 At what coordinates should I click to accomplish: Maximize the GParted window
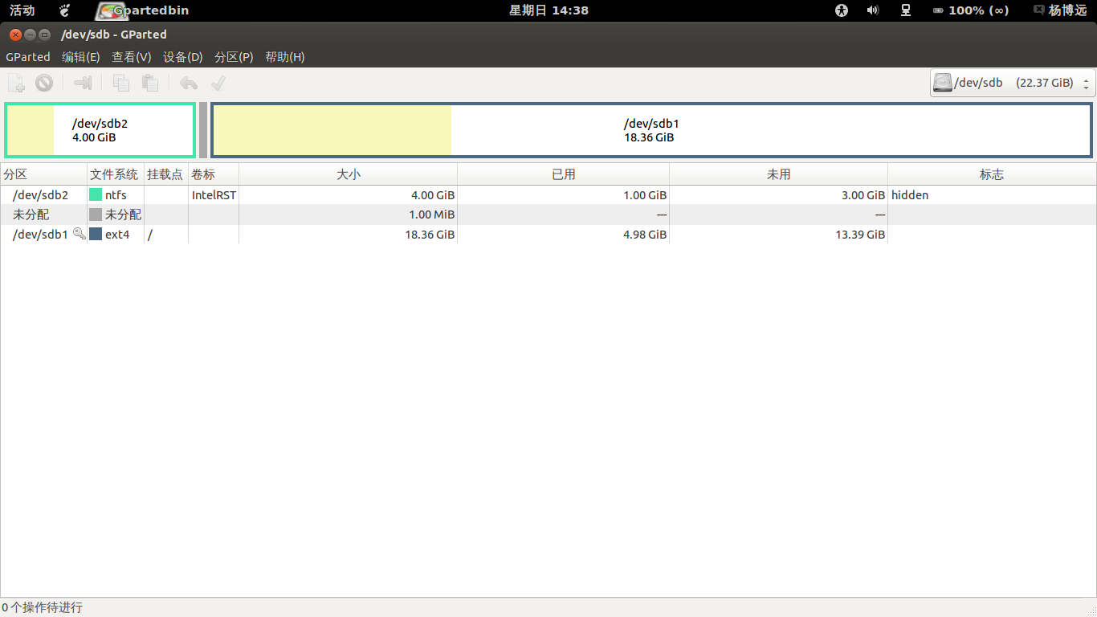(44, 35)
